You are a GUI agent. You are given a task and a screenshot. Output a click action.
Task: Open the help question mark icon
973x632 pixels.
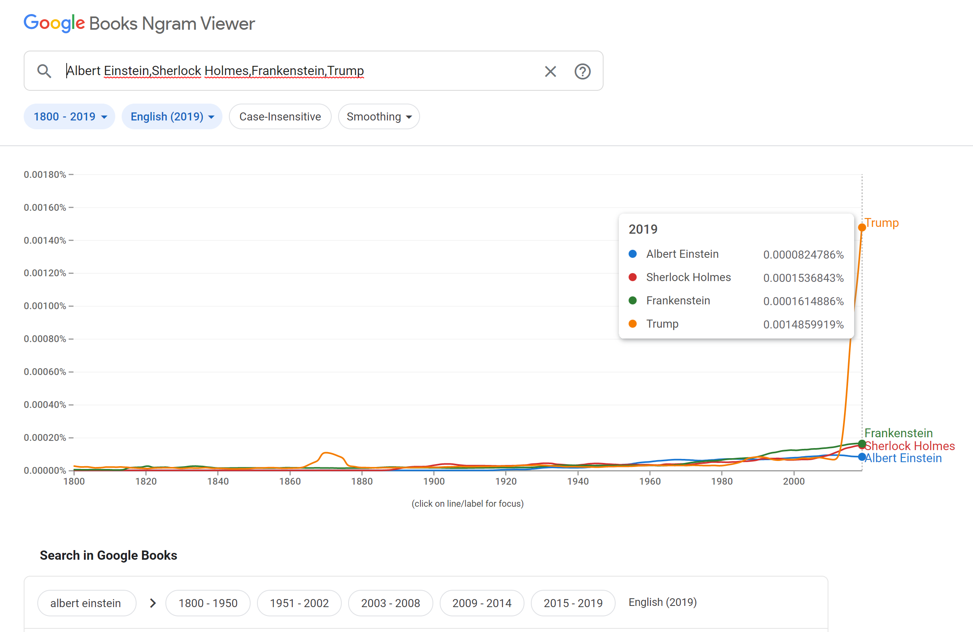click(x=582, y=71)
